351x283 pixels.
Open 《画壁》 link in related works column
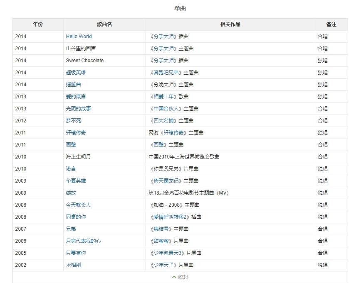pos(159,145)
